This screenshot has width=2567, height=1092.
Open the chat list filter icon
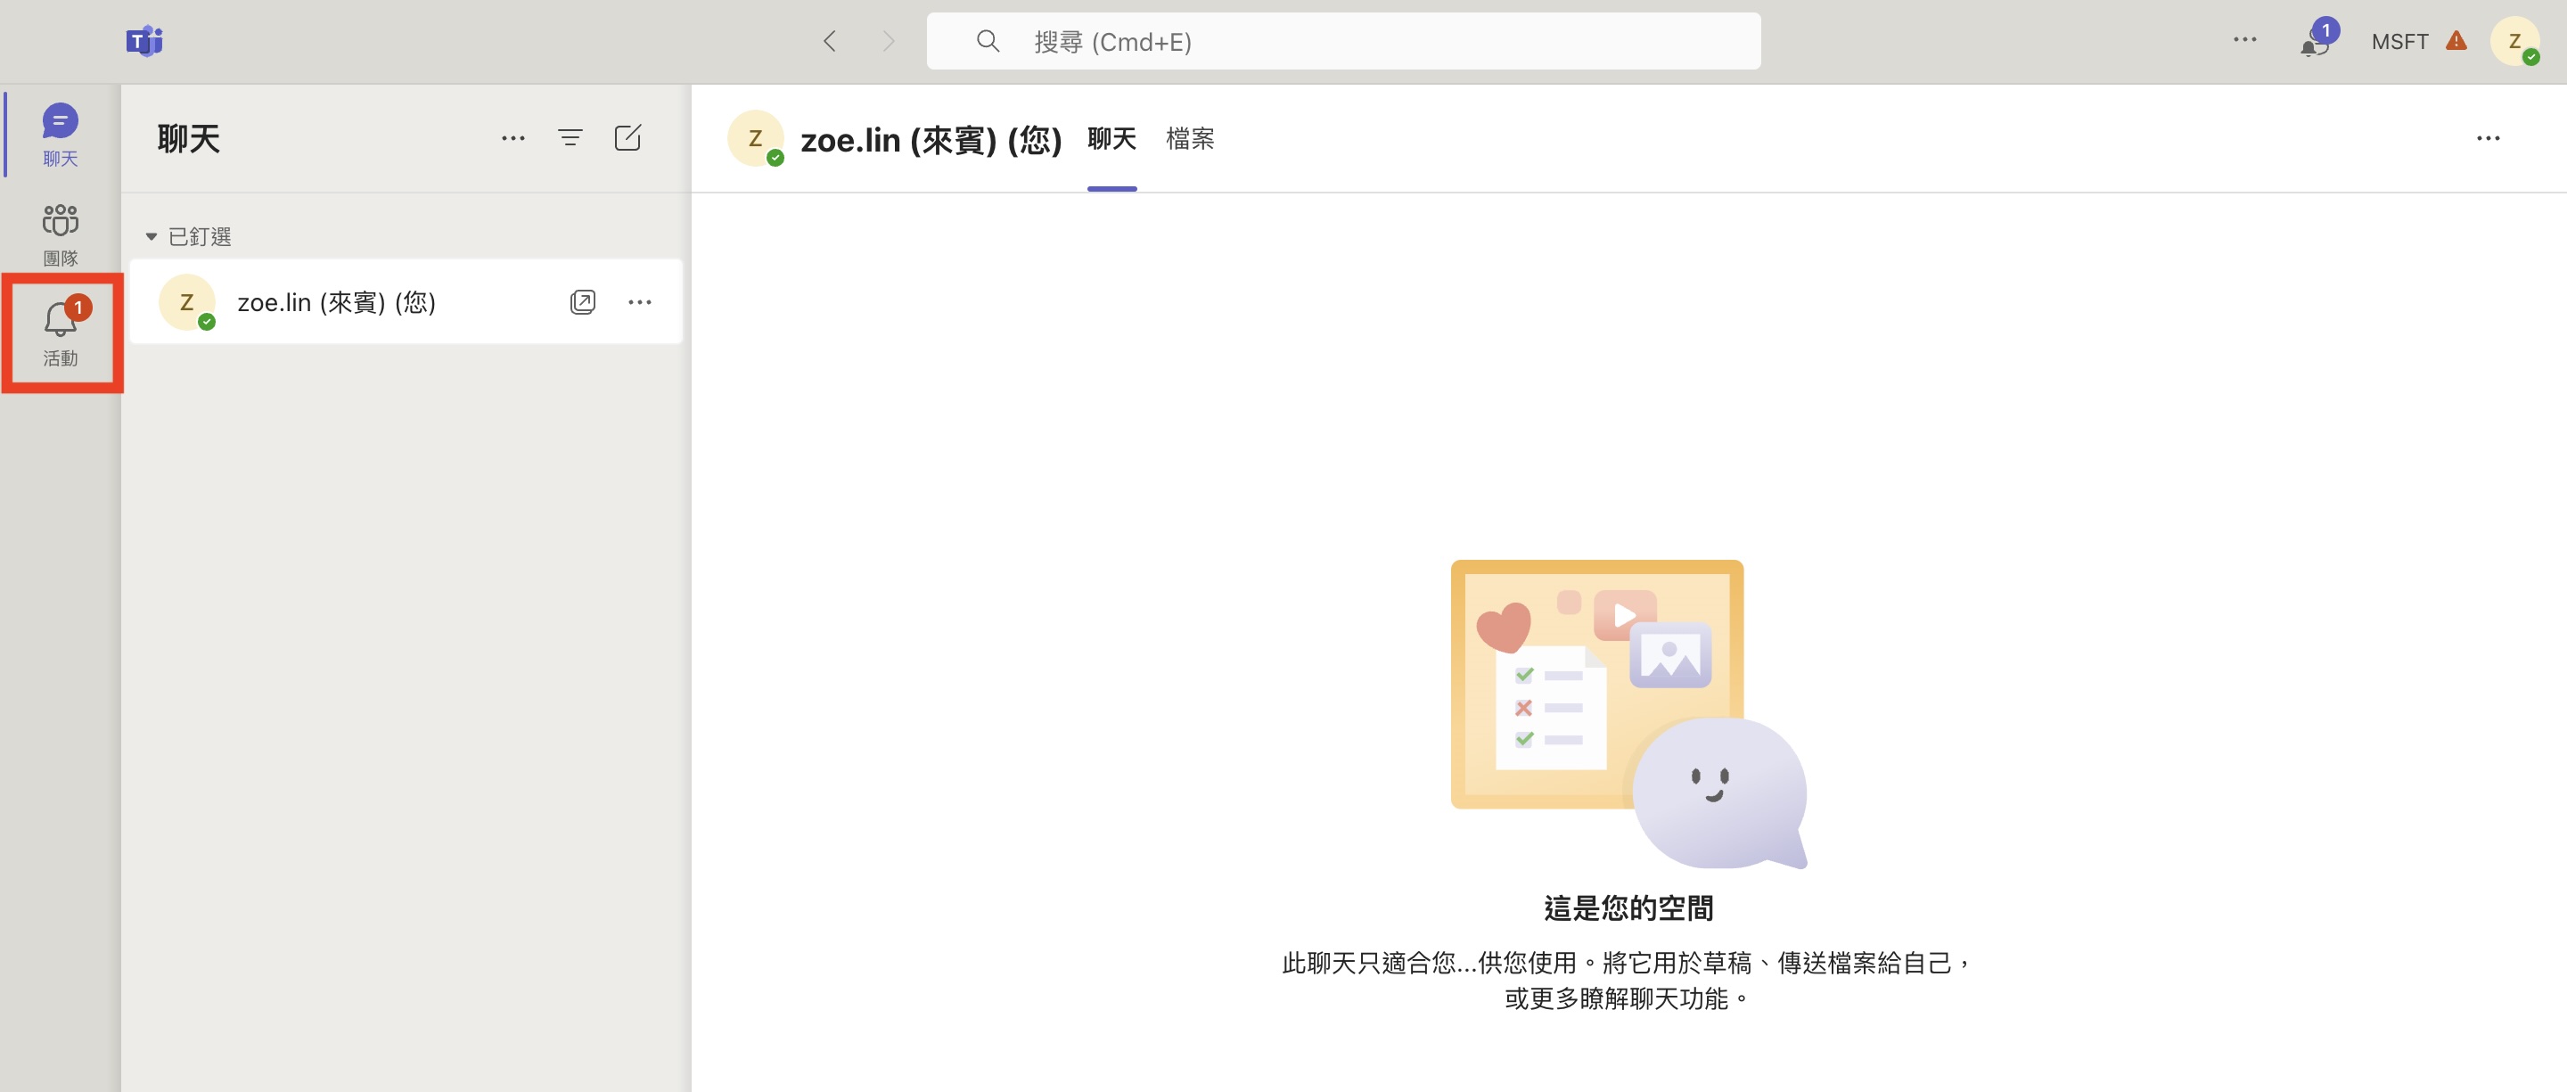click(x=570, y=137)
